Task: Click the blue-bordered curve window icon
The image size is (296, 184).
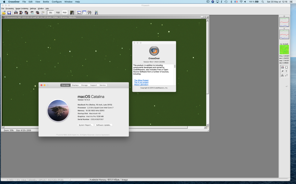Action: click(84, 13)
